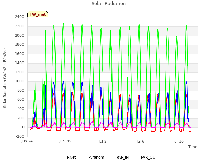The image size is (218, 164).
Task: Click the red RNet legend color marker
Action: [62, 158]
